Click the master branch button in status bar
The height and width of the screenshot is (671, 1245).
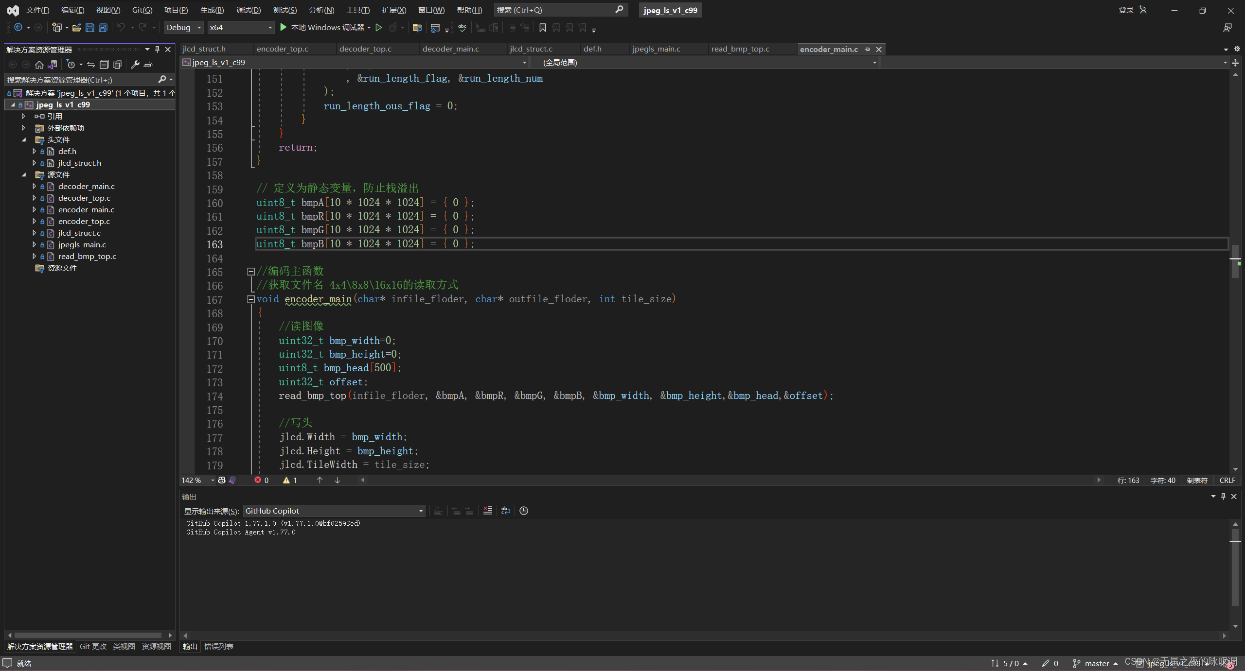(x=1095, y=663)
